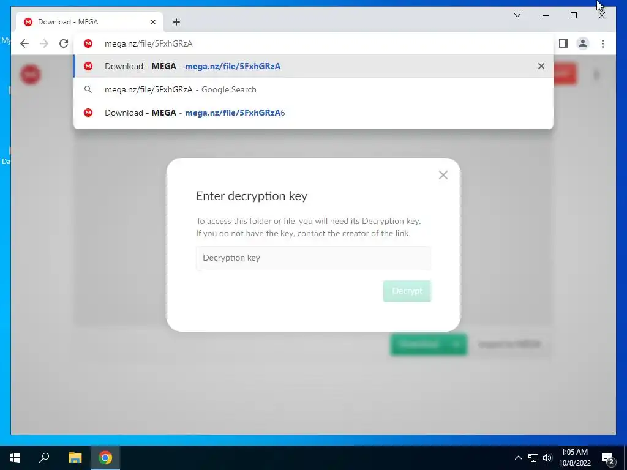
Task: Open a new browser tab
Action: [176, 22]
